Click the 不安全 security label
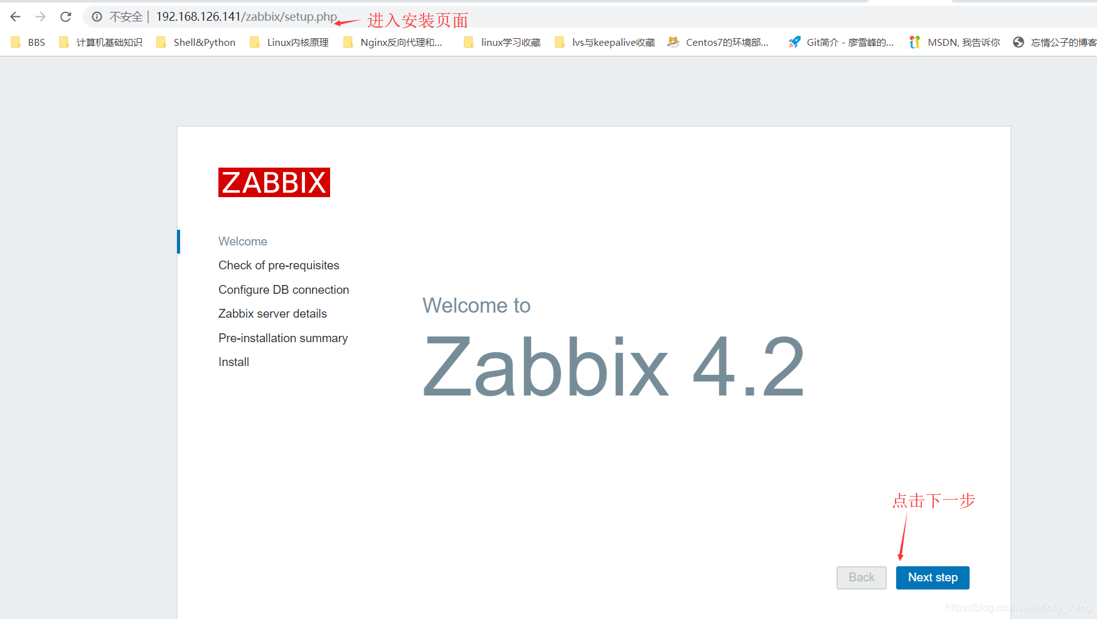The width and height of the screenshot is (1097, 619). pos(126,17)
